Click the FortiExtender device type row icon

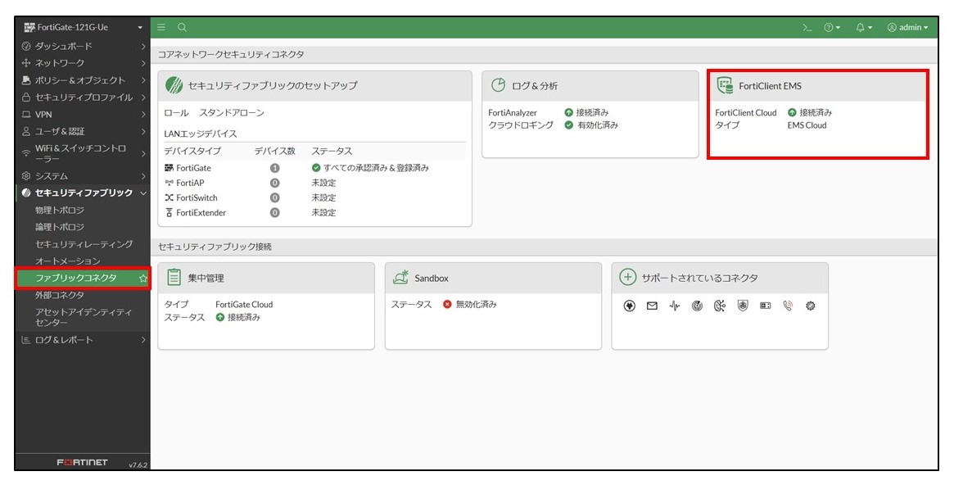tap(170, 212)
